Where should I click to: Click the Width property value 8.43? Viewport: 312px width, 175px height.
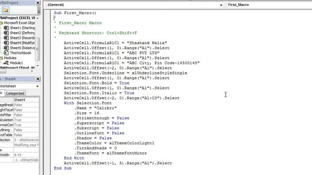pyautogui.click(x=26, y=155)
